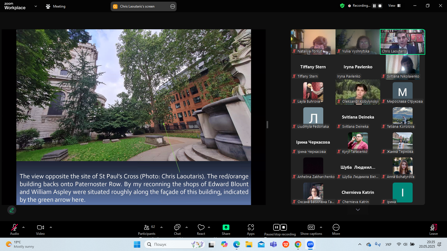This screenshot has height=251, width=447.
Task: Click the React heart icon
Action: (x=201, y=230)
